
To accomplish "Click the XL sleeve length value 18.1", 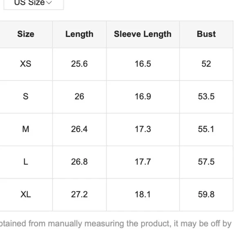I will coord(143,195).
